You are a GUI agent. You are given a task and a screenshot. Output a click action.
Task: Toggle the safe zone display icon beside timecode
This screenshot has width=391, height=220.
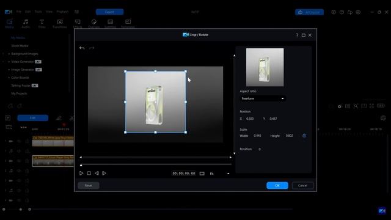coord(202,174)
